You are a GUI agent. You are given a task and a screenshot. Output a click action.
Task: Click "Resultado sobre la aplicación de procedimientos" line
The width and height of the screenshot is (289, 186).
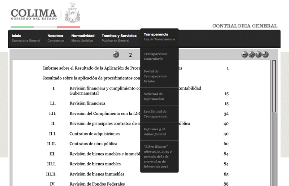tap(92, 78)
